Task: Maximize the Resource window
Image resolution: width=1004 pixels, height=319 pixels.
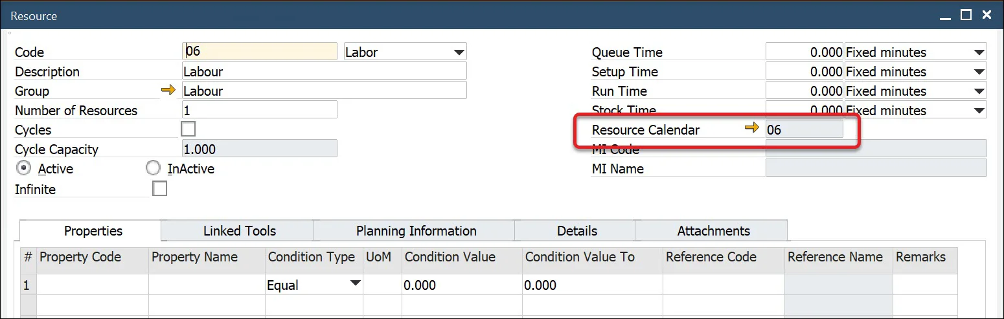Action: click(x=966, y=15)
